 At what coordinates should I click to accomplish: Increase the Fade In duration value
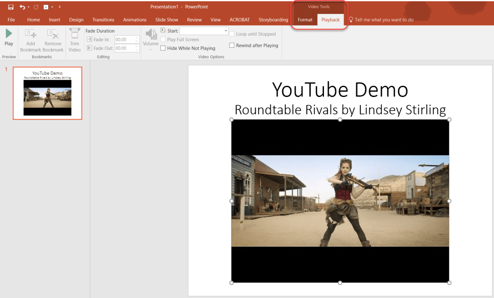click(136, 37)
